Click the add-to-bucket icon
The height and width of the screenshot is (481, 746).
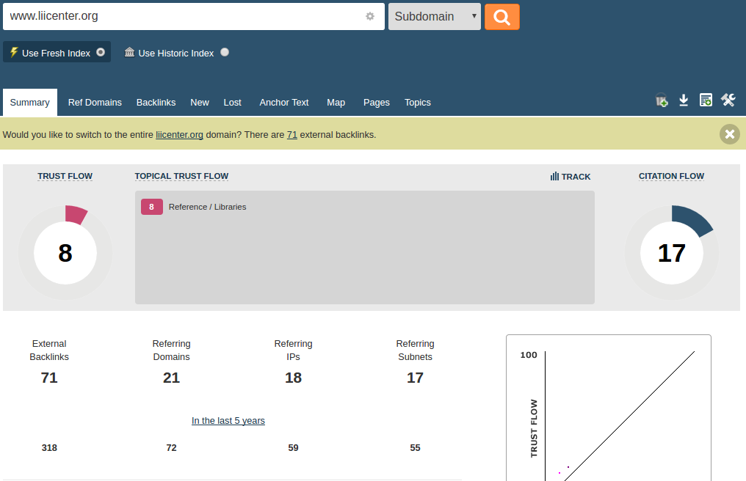(662, 100)
